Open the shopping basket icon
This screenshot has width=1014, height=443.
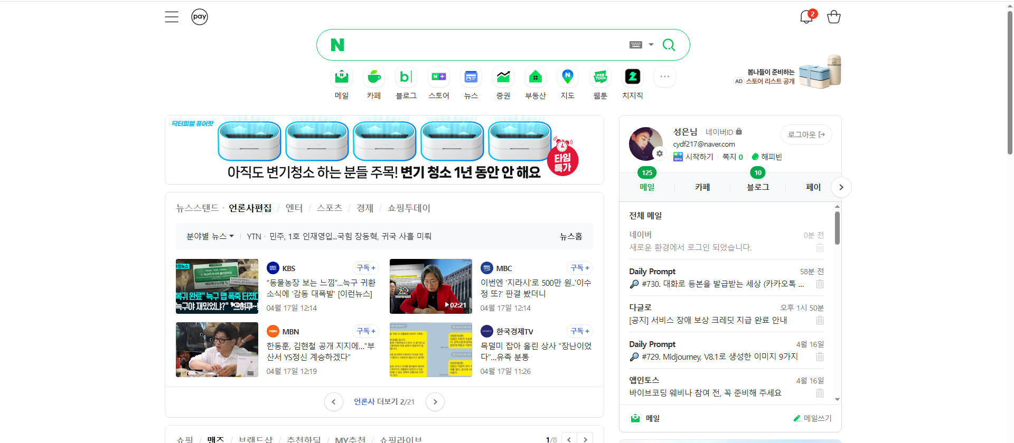(834, 17)
